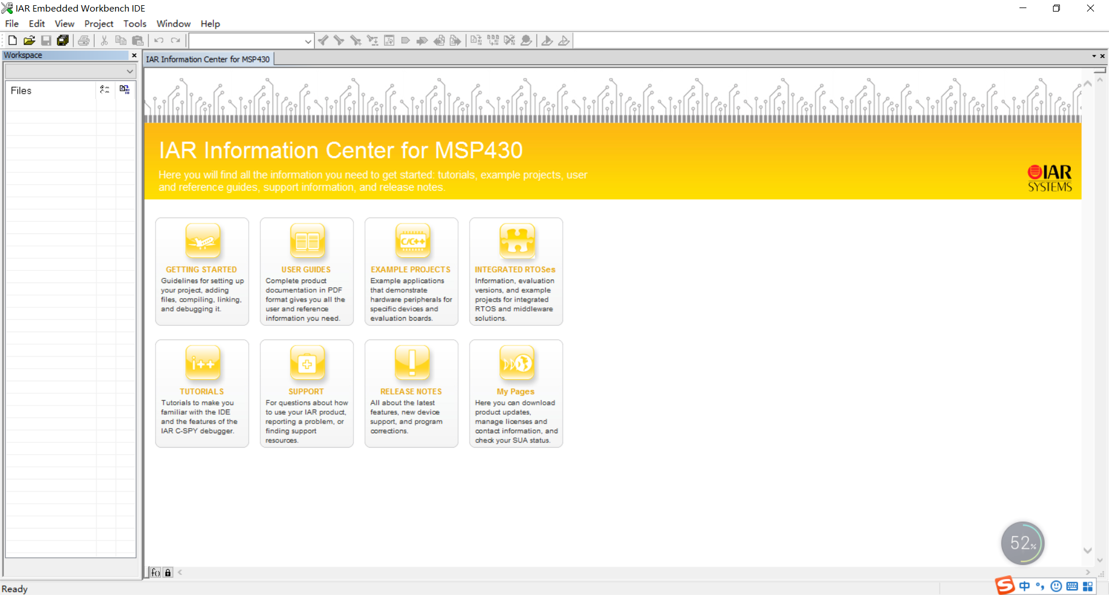The image size is (1109, 595).
Task: Click the lock icon below the document
Action: coord(168,572)
